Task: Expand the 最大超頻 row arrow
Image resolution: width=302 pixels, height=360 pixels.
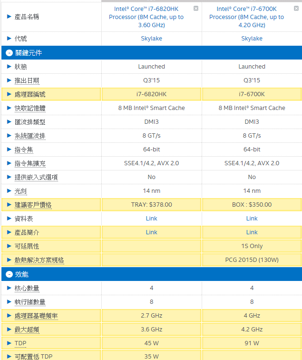Action: (x=9, y=330)
